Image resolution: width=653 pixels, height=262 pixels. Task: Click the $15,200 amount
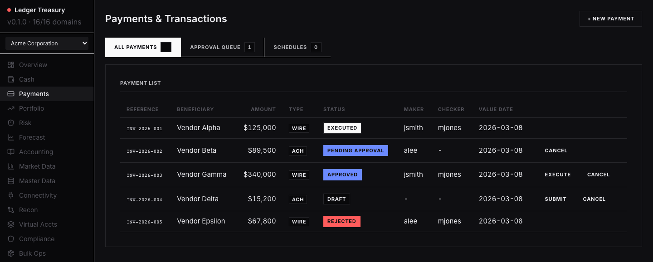click(262, 199)
